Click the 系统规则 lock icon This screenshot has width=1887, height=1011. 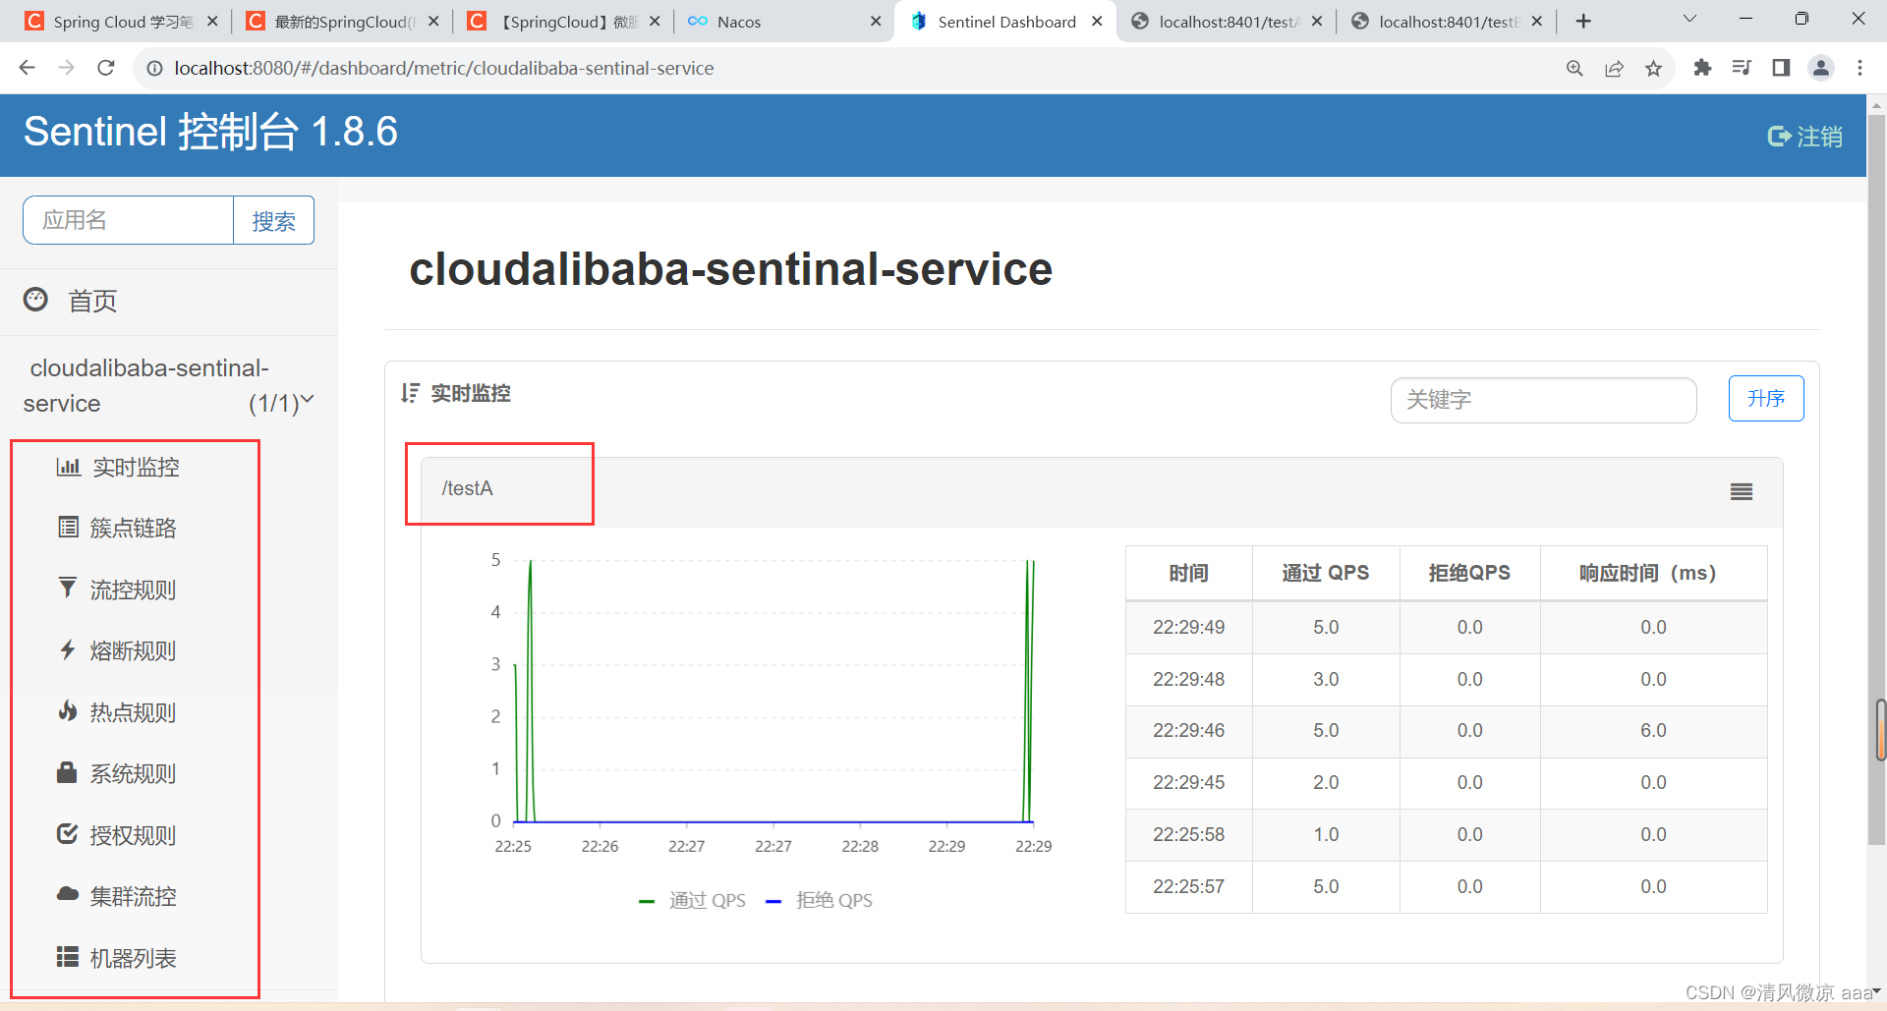click(67, 772)
